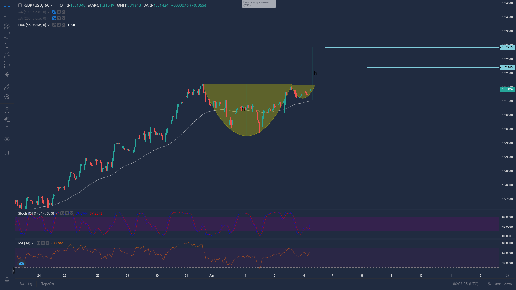The width and height of the screenshot is (516, 290).
Task: Hide all drawings with eye icon
Action: (7, 139)
